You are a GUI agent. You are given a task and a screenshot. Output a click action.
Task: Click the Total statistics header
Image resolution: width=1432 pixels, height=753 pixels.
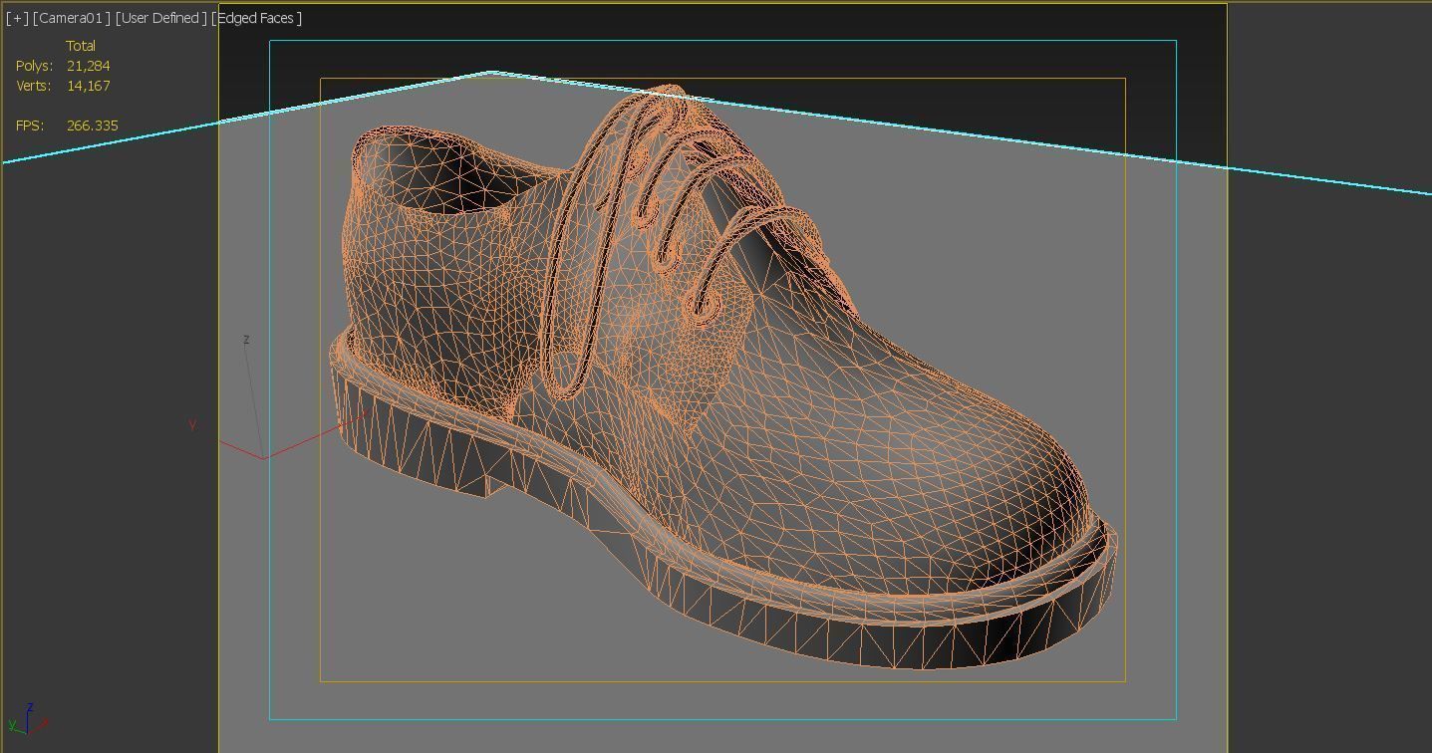pos(81,45)
